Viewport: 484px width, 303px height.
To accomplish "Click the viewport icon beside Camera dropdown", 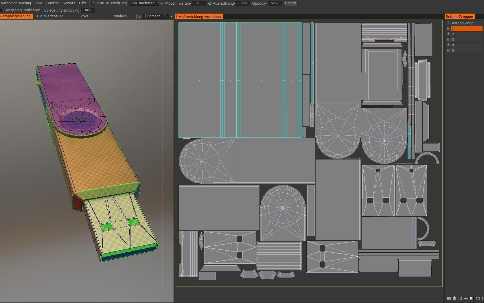I will (x=139, y=16).
